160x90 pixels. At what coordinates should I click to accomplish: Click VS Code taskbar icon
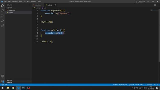tap(18, 88)
